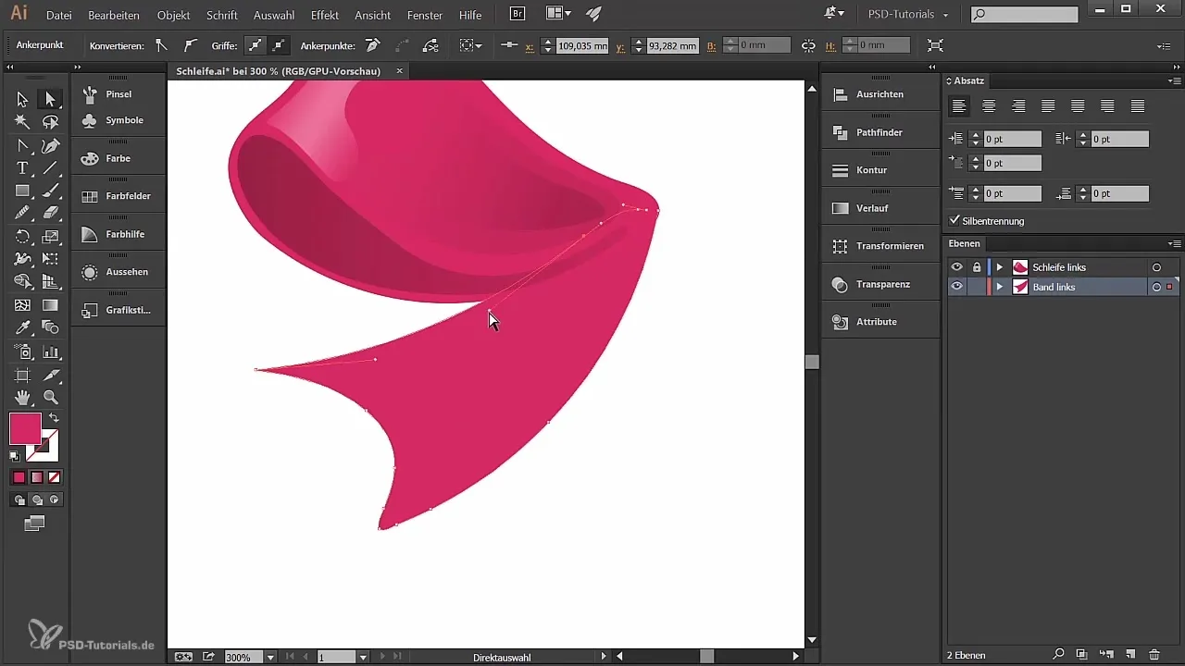Center paragraph text

(989, 106)
